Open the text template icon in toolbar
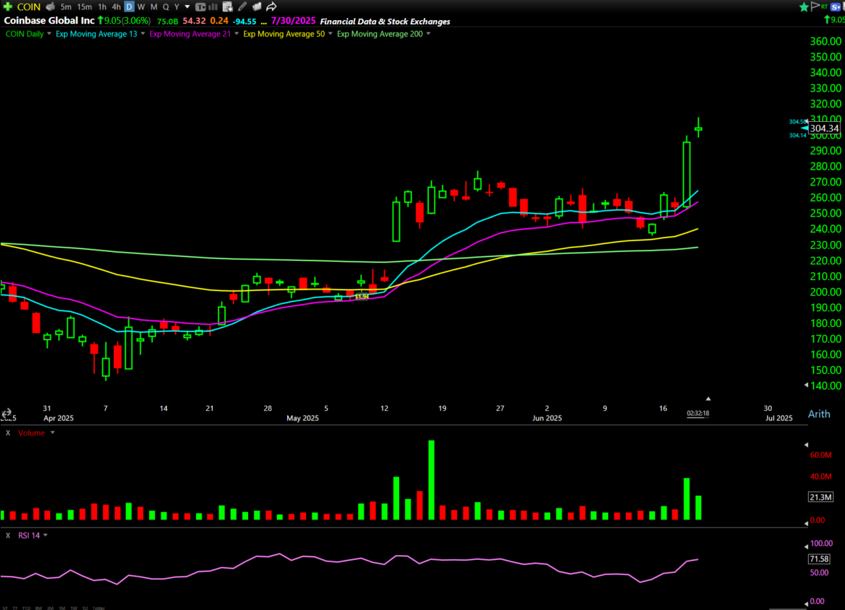This screenshot has height=610, width=845. [201, 7]
